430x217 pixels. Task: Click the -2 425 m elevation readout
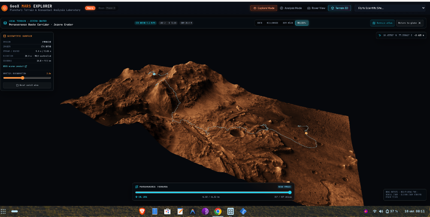tap(420, 35)
